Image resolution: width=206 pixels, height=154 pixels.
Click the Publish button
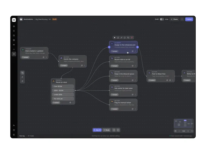coord(189,19)
